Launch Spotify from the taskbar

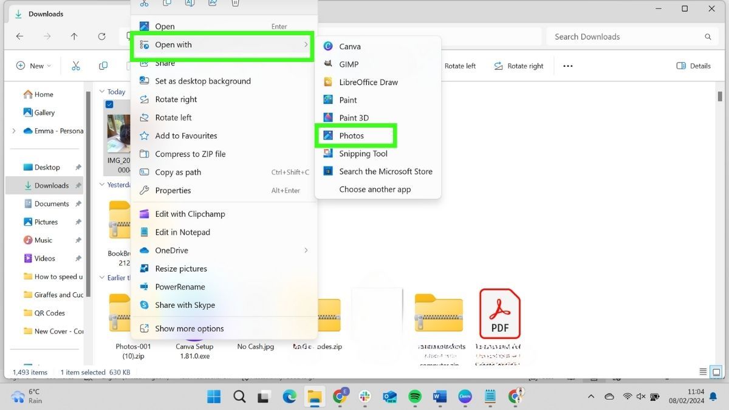coord(415,397)
